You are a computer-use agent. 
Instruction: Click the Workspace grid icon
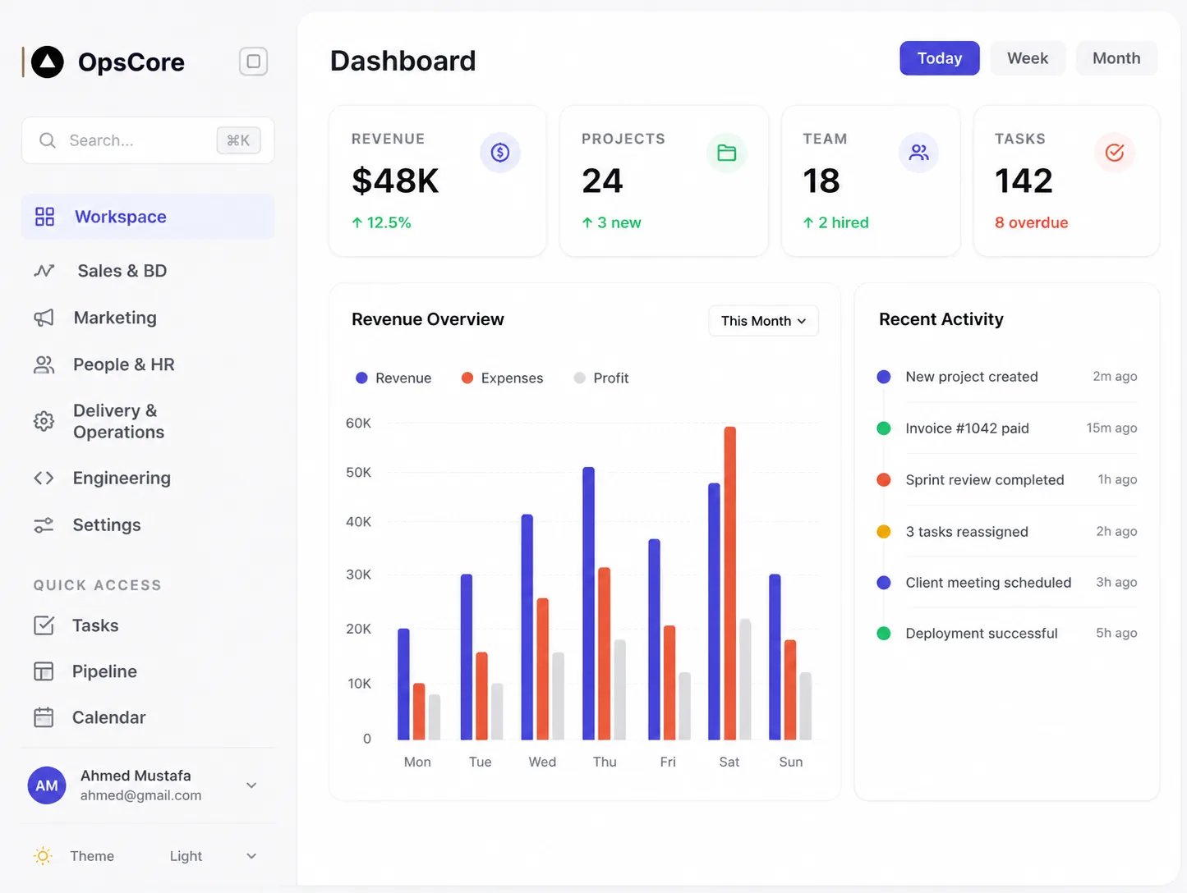(44, 217)
